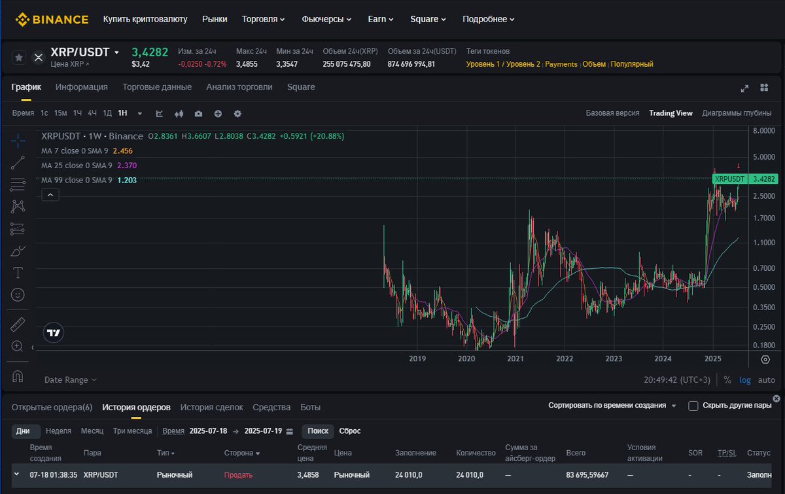Select the brush drawing tool

click(18, 251)
